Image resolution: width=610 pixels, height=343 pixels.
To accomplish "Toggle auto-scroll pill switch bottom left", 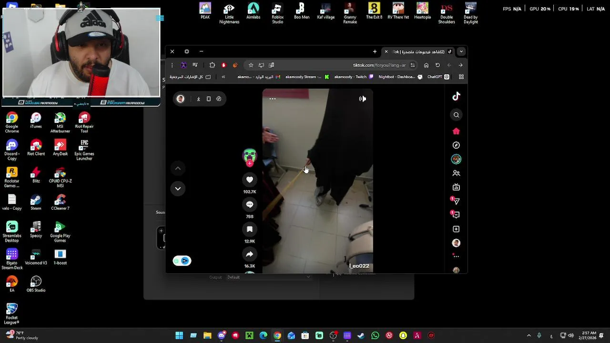I will coord(182,261).
